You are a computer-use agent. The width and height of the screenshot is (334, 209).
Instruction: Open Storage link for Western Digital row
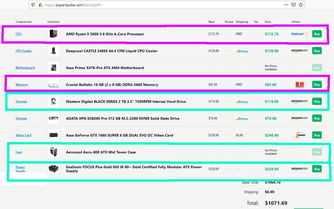[x=21, y=102]
